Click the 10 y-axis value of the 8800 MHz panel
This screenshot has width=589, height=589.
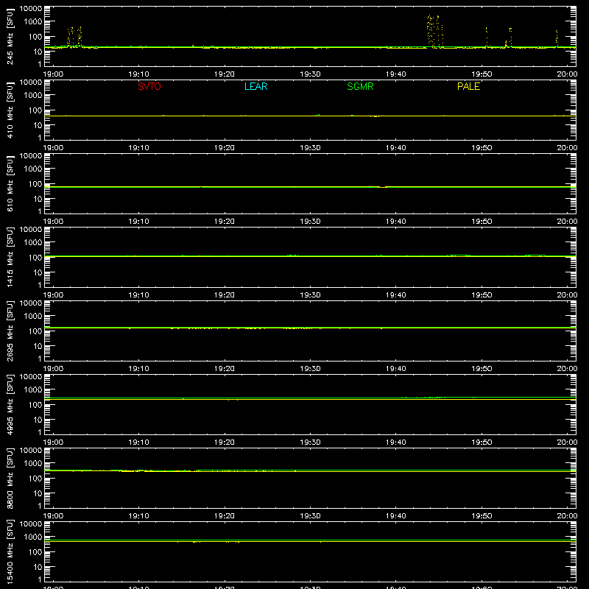tap(38, 493)
